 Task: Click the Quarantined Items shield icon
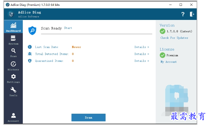tap(30, 61)
